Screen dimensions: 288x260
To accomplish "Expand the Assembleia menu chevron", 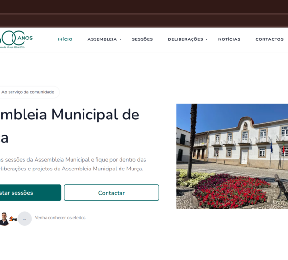I will [120, 39].
